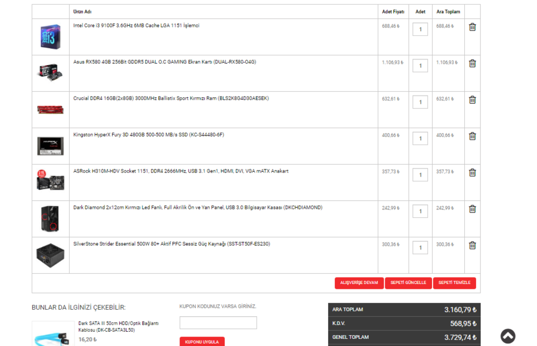The height and width of the screenshot is (346, 537).
Task: Open Asus RX580 4GB product link
Action: click(x=165, y=62)
